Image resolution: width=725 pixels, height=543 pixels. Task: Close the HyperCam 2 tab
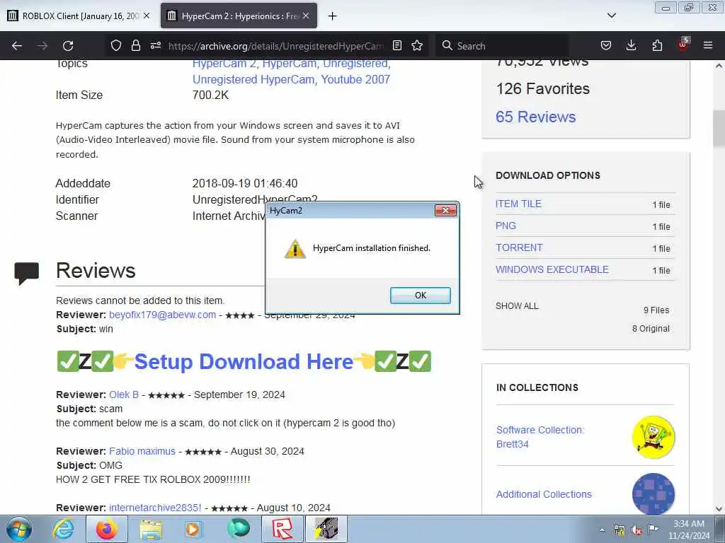pyautogui.click(x=306, y=16)
